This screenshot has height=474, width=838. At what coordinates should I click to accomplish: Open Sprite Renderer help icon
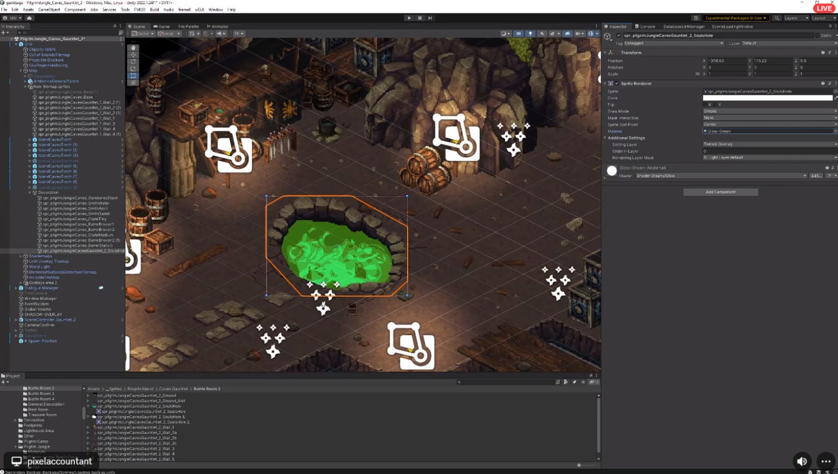[x=823, y=83]
